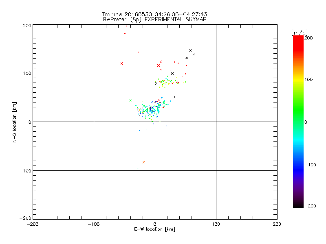Click the "[m/s]" colorbar unit label
The image size is (326, 244).
[300, 33]
